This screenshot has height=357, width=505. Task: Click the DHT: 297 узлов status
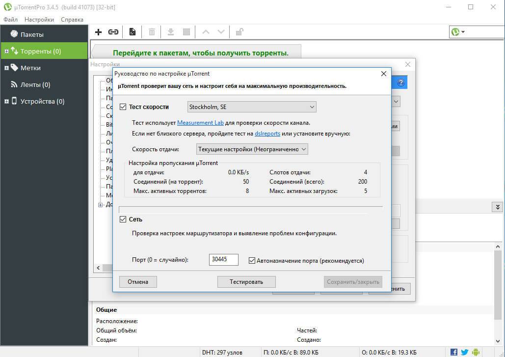tap(222, 353)
